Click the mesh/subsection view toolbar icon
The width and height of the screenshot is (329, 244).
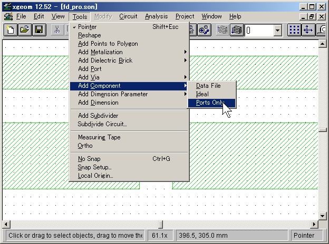pos(222,30)
